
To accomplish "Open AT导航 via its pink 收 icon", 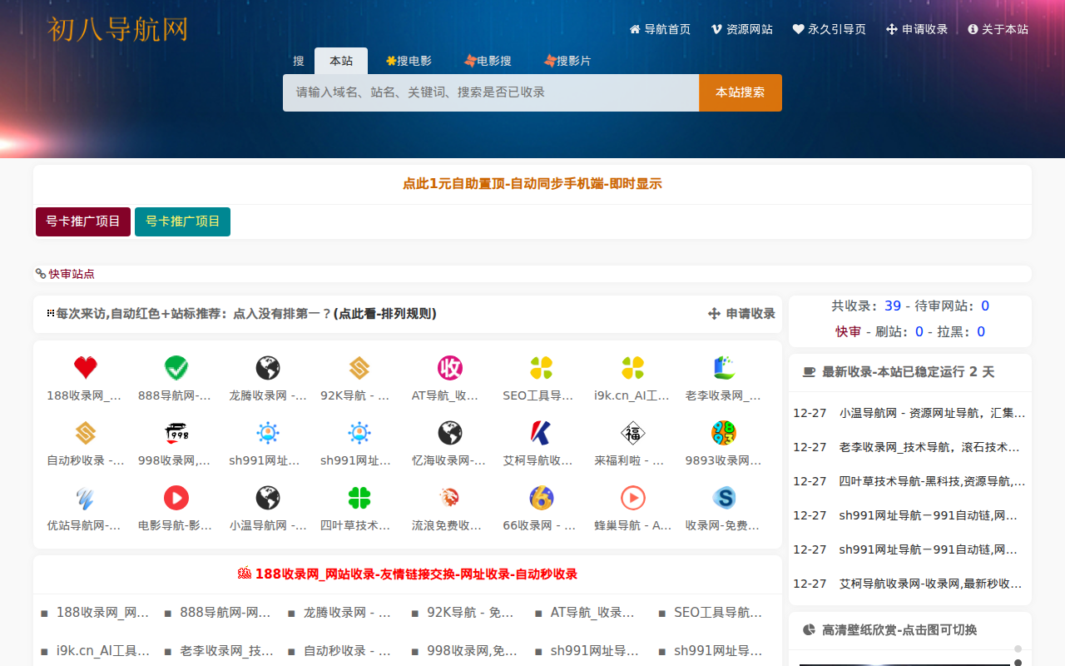I will [x=448, y=366].
